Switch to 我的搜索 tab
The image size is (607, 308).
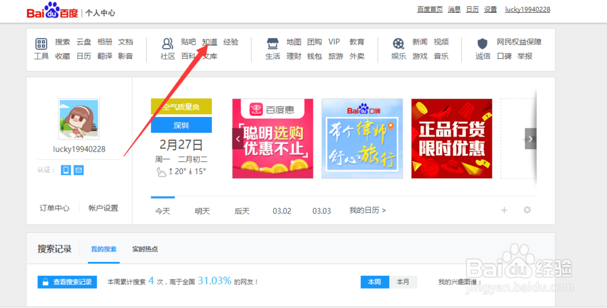[x=104, y=249]
